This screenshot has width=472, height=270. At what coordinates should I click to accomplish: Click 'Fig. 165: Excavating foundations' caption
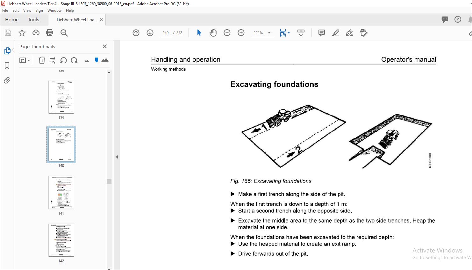(271, 181)
